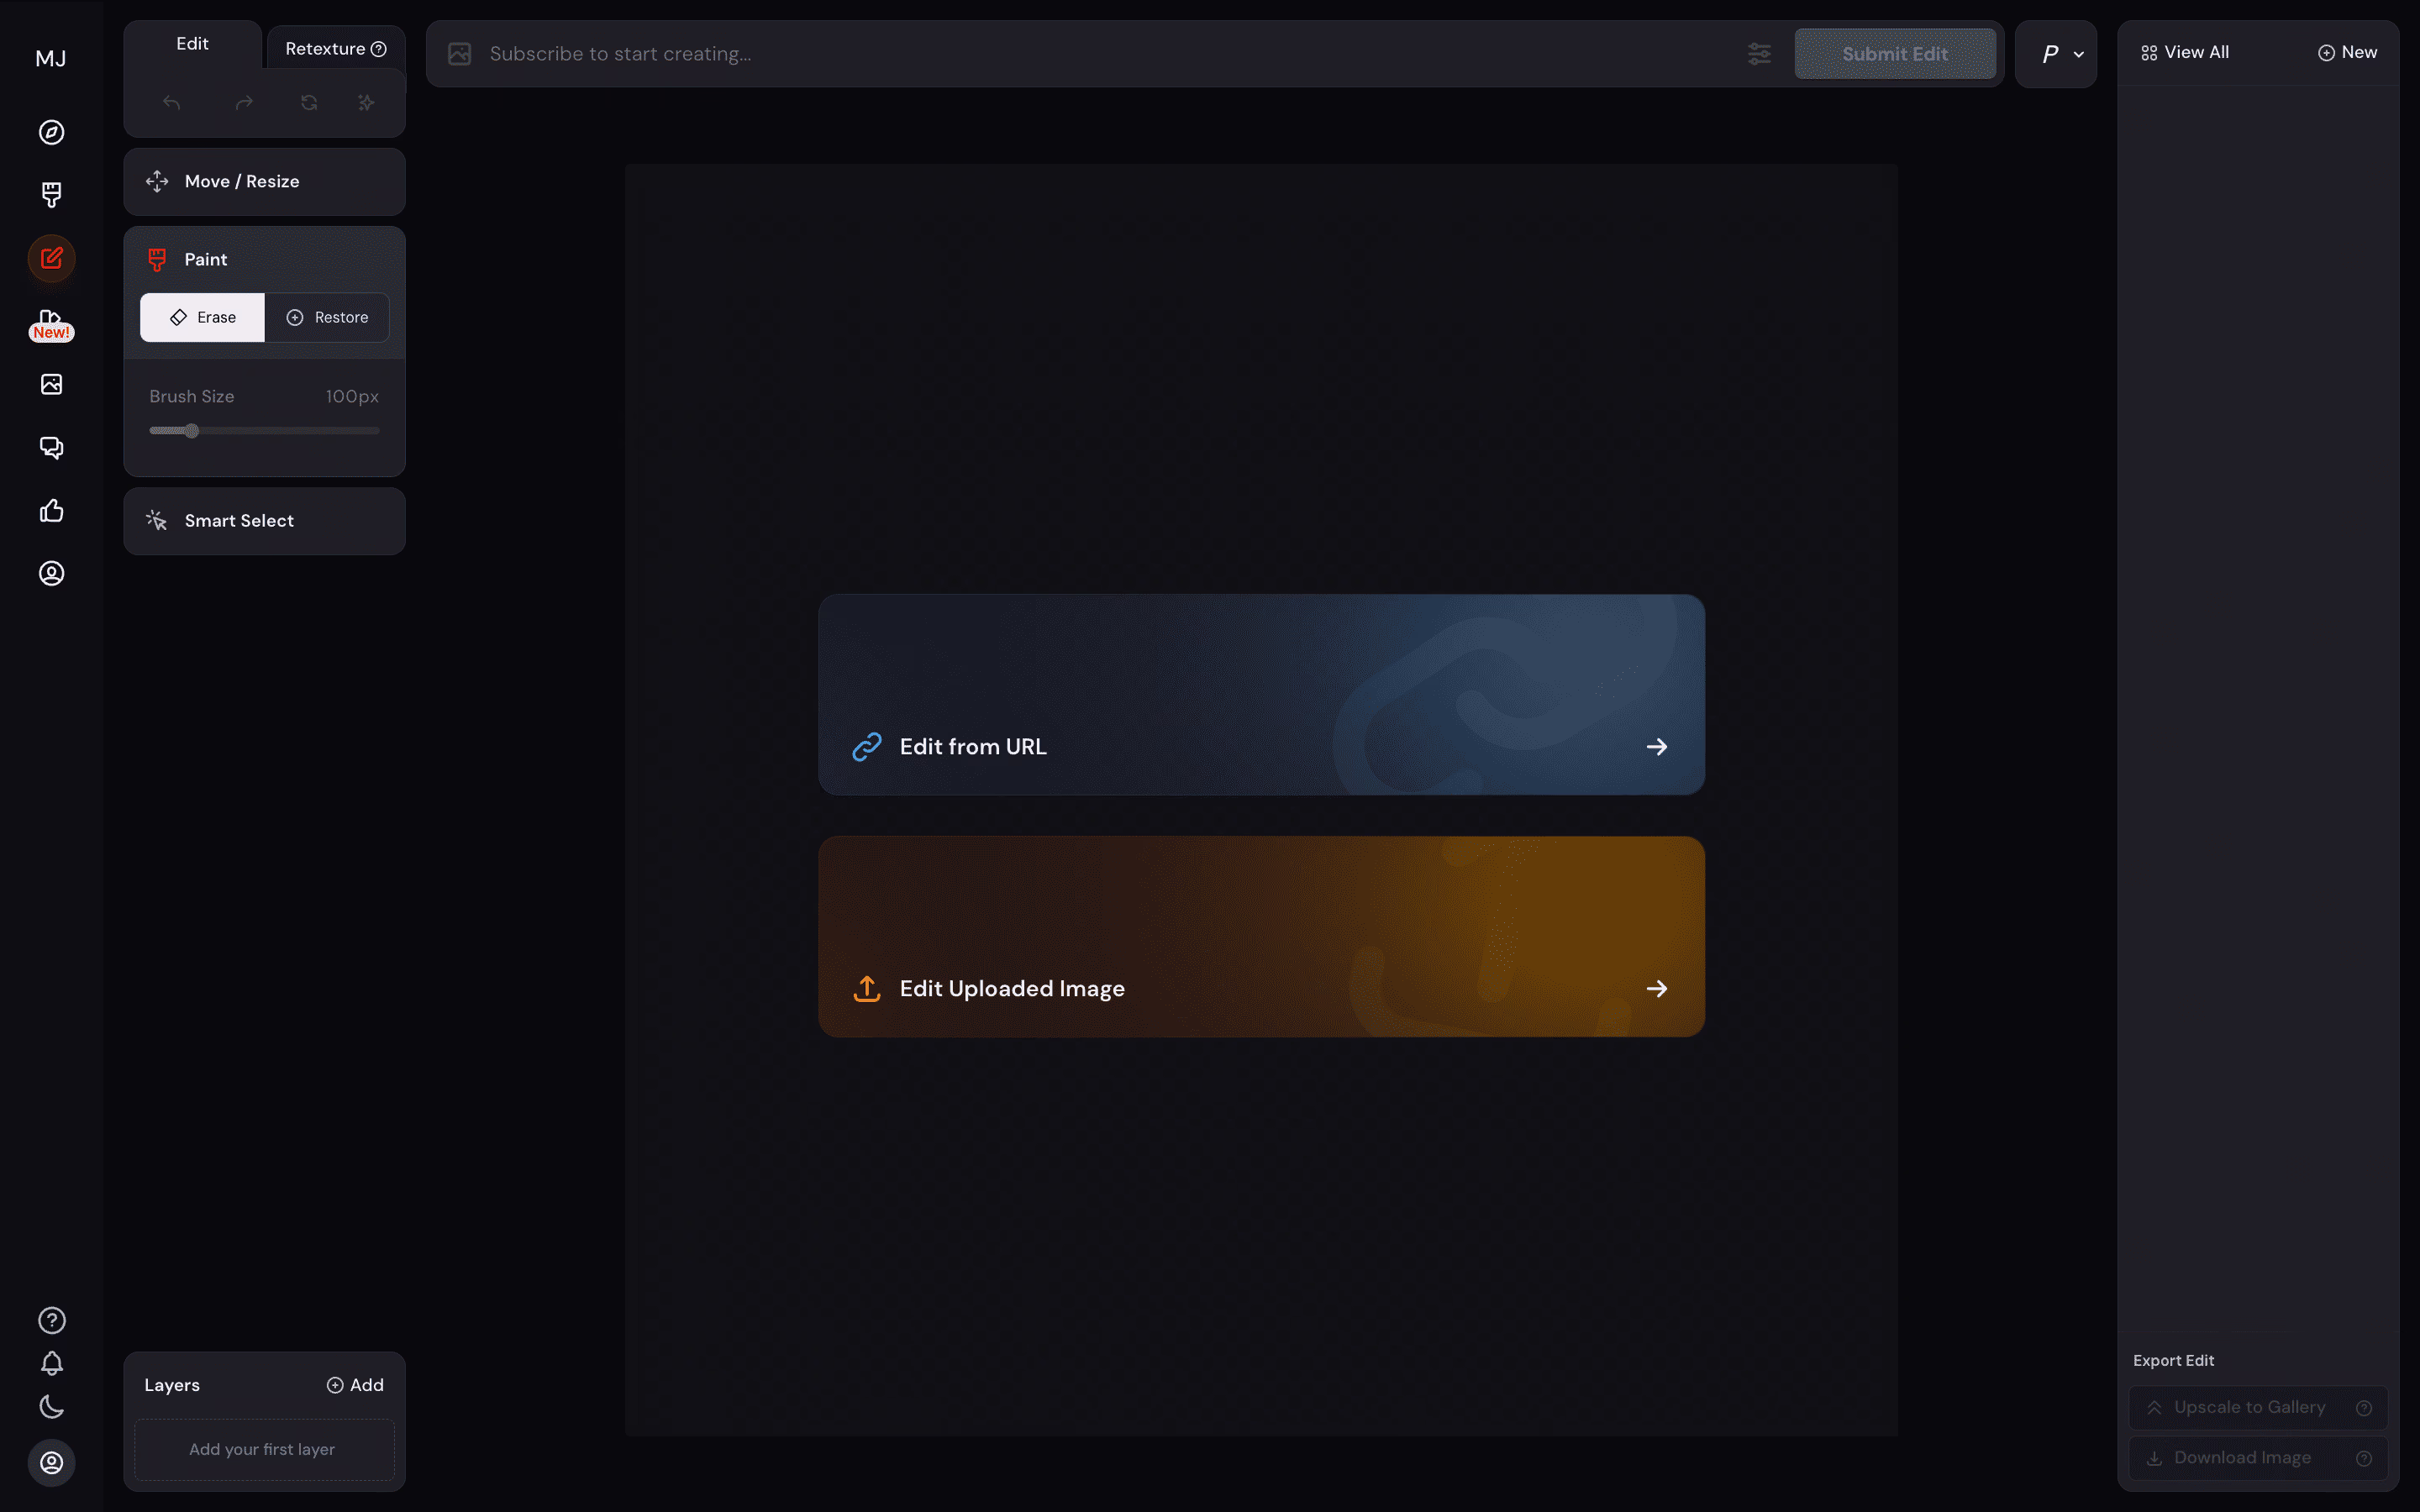Select the Smart Select tool
This screenshot has height=1512, width=2420.
[x=264, y=521]
